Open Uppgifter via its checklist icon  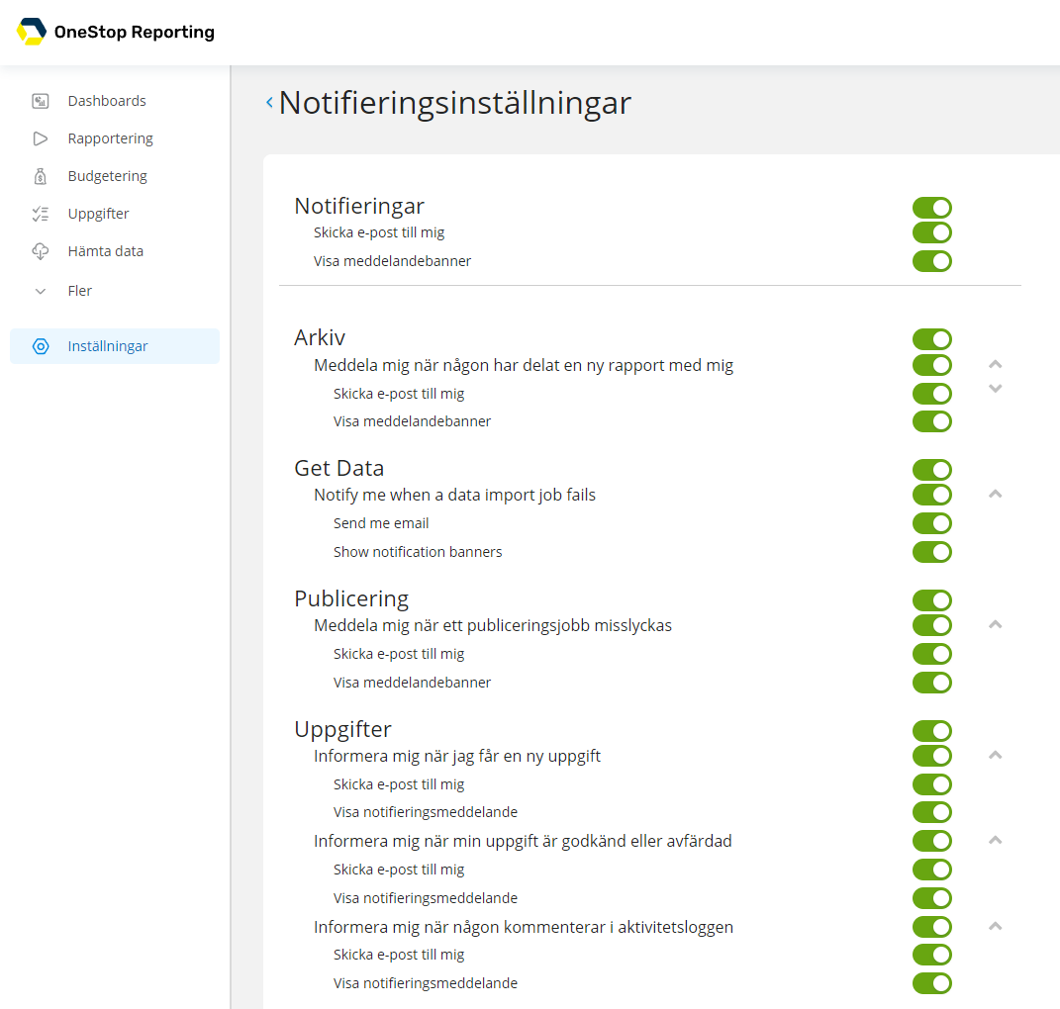pyautogui.click(x=41, y=213)
